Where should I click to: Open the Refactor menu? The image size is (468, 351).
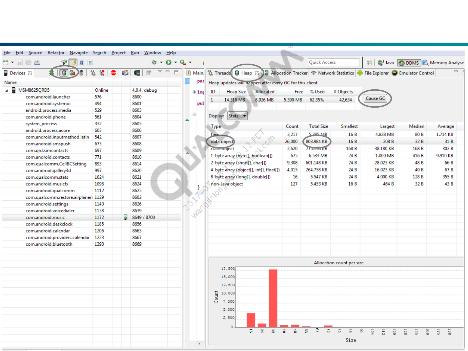(56, 53)
